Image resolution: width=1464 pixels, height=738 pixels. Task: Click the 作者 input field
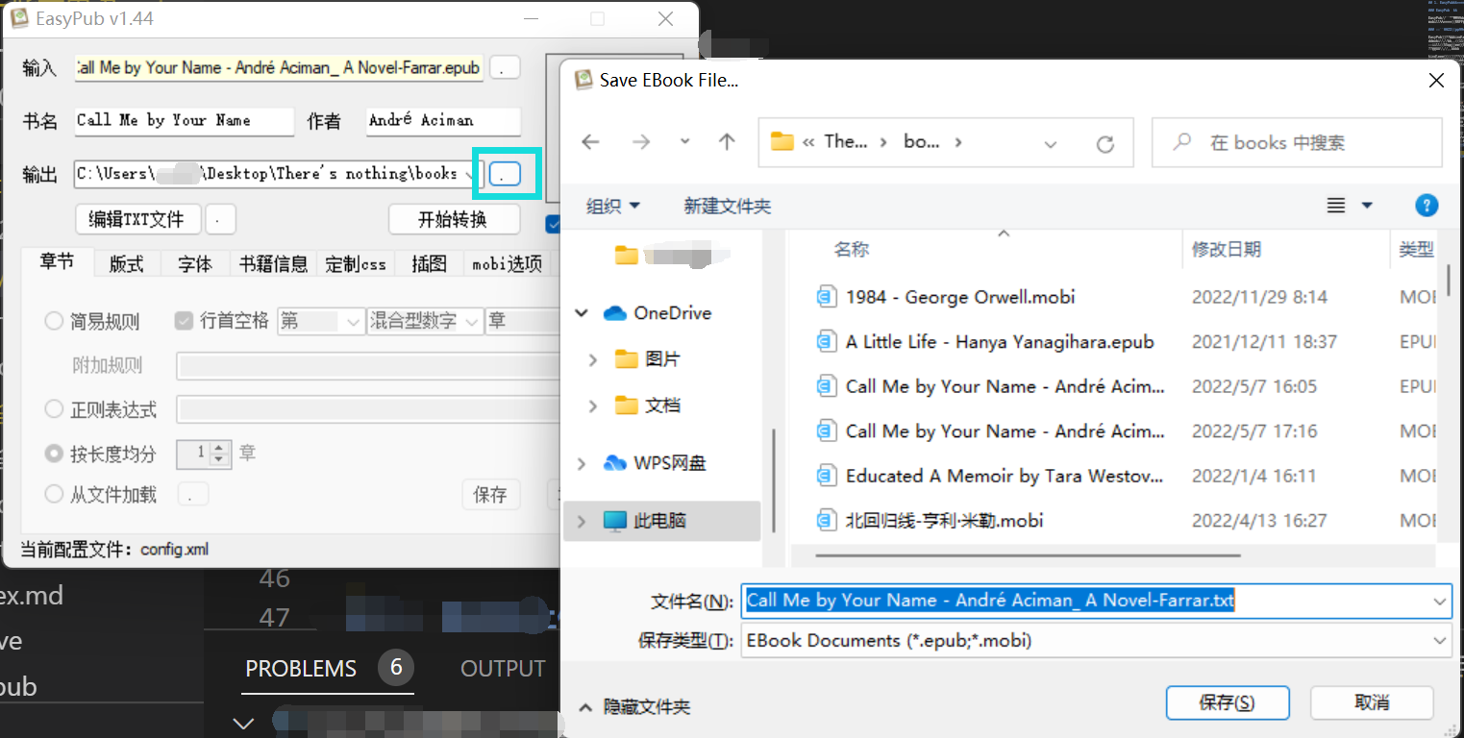(443, 121)
